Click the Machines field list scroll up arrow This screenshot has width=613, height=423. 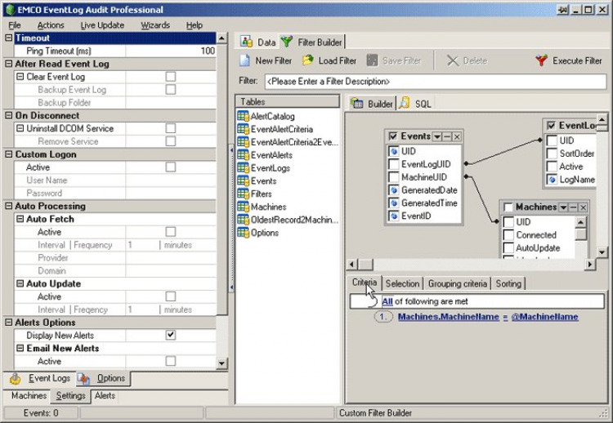coord(581,222)
